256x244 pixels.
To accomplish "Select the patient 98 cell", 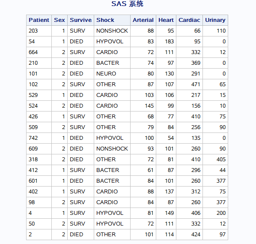I will [x=39, y=202].
